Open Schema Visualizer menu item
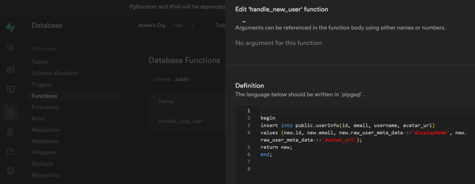Image resolution: width=475 pixels, height=184 pixels. tap(55, 73)
